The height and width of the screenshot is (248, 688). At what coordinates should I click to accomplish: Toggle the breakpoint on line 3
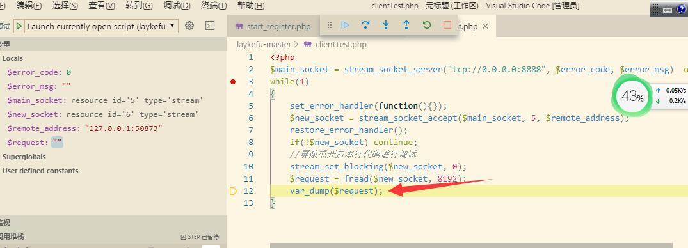click(233, 82)
